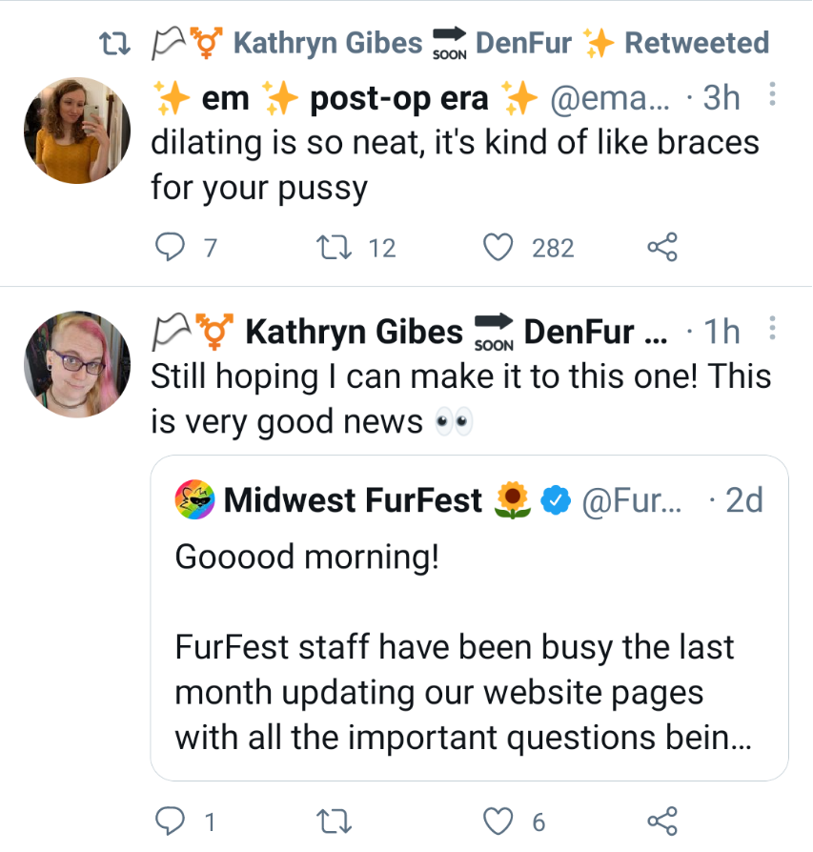Image resolution: width=813 pixels, height=852 pixels.
Task: Click the Midwest FurFest verified badge
Action: (x=556, y=500)
